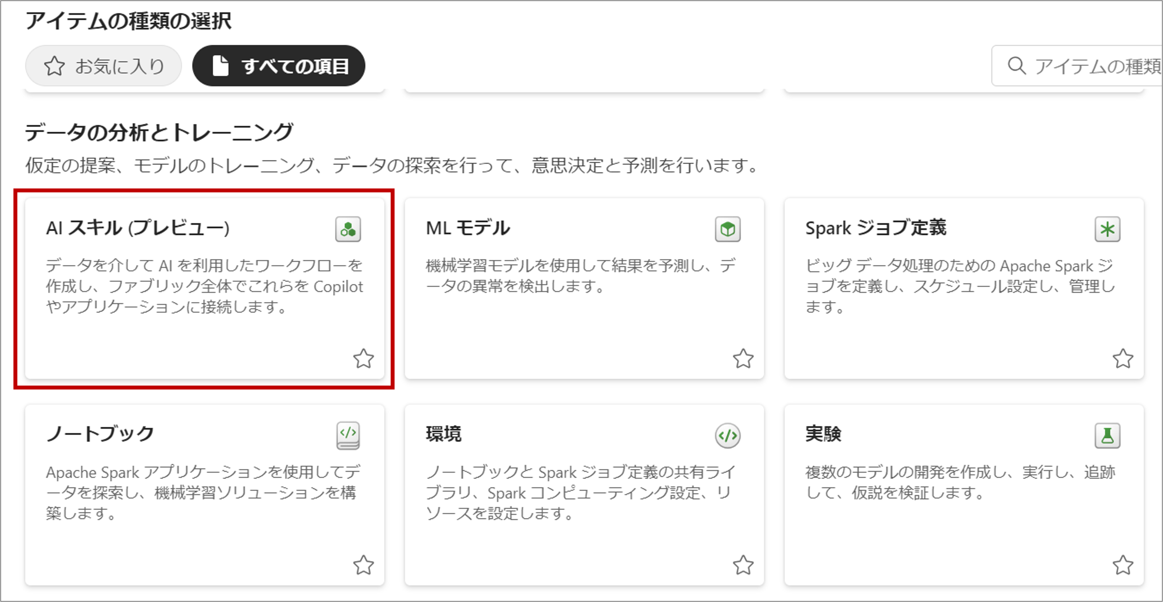The image size is (1163, 602).
Task: Click the AI スキル item type icon
Action: point(348,229)
